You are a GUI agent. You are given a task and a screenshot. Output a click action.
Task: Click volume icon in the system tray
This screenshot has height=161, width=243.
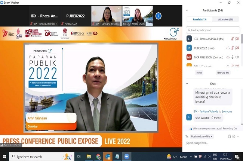tap(209, 157)
